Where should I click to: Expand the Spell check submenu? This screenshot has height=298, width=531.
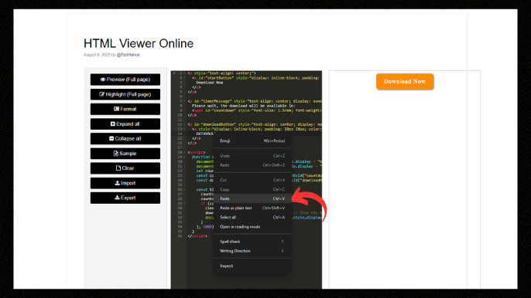(x=252, y=242)
